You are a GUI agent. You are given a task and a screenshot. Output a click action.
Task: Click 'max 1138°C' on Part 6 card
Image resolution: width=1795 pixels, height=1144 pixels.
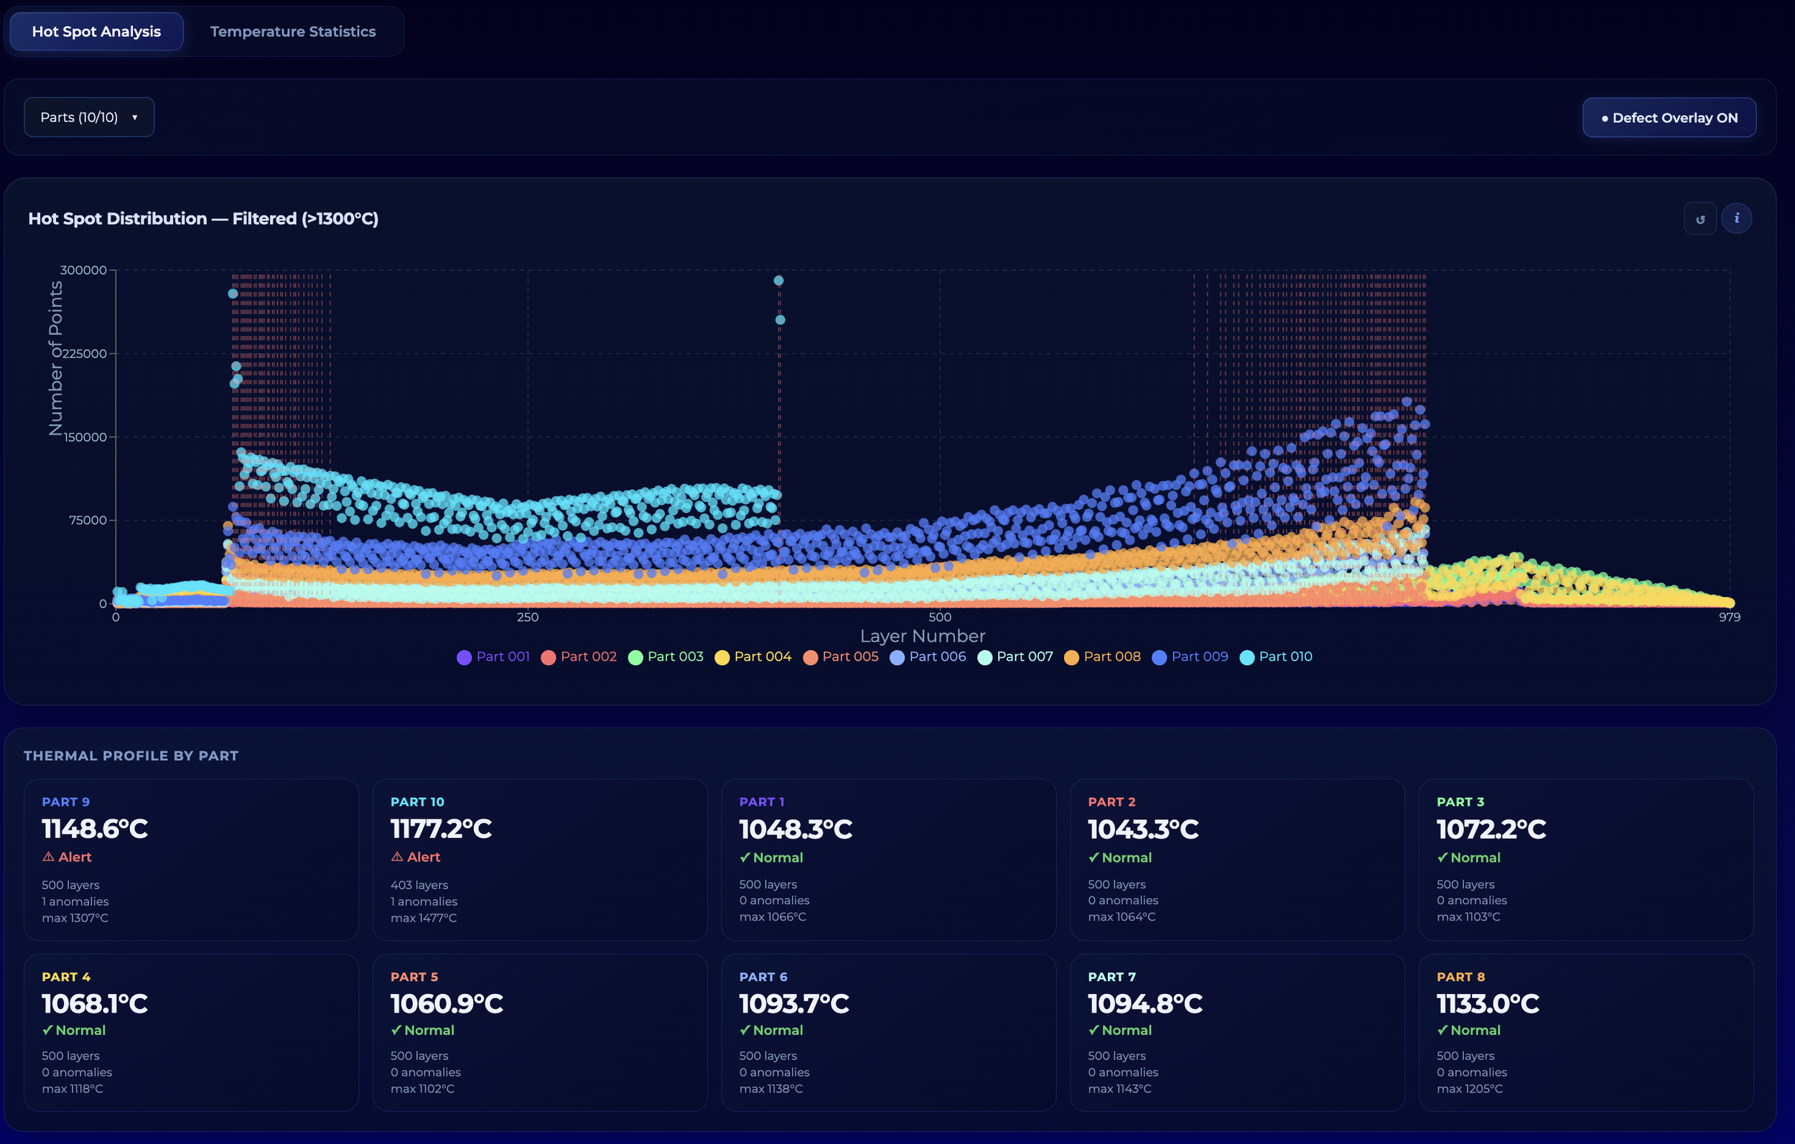(771, 1089)
